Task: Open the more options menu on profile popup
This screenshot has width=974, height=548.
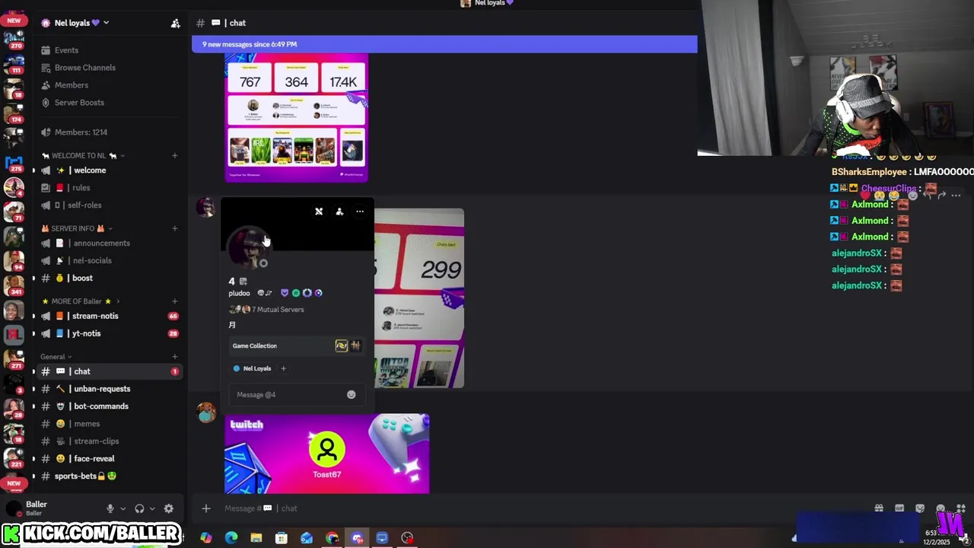Action: tap(360, 212)
